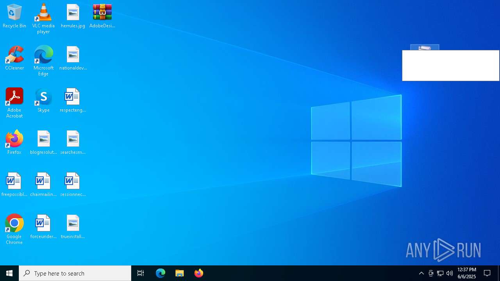Open the Recycle Bin icon
Screen dimensions: 500x281
pos(14,16)
